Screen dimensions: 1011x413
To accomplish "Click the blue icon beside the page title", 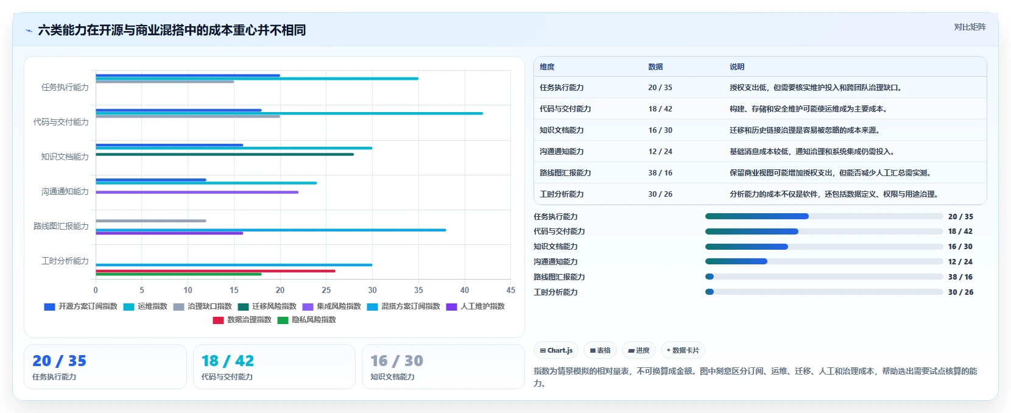I will click(29, 30).
